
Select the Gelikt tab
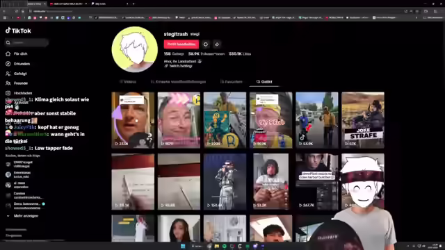(x=264, y=82)
